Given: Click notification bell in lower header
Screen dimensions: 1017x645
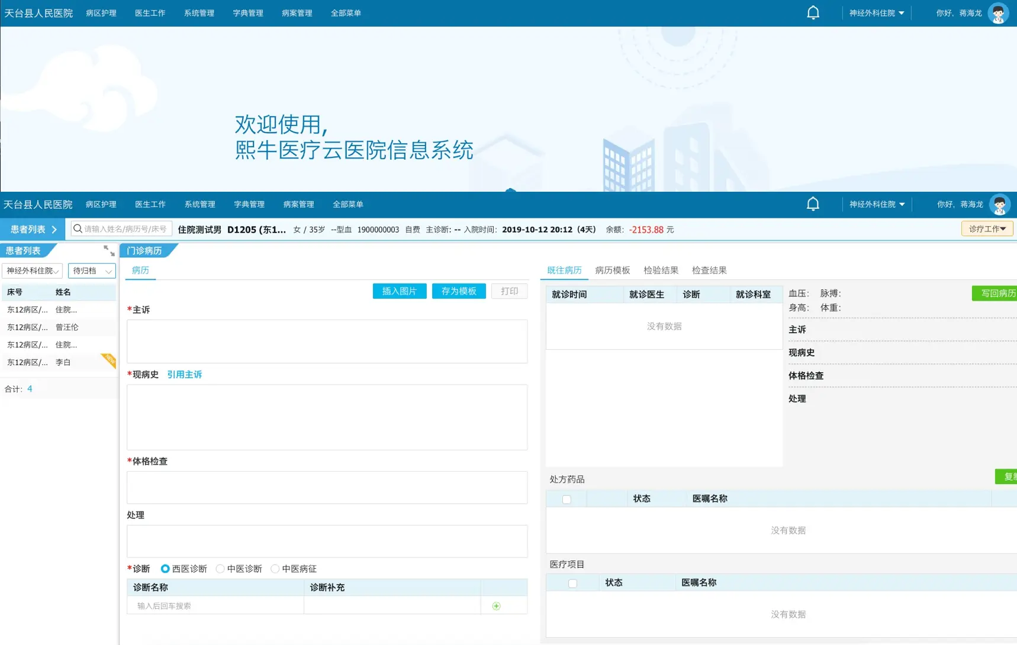Looking at the screenshot, I should (x=813, y=204).
